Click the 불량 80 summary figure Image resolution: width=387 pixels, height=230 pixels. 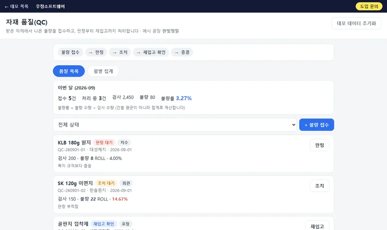[x=147, y=97]
